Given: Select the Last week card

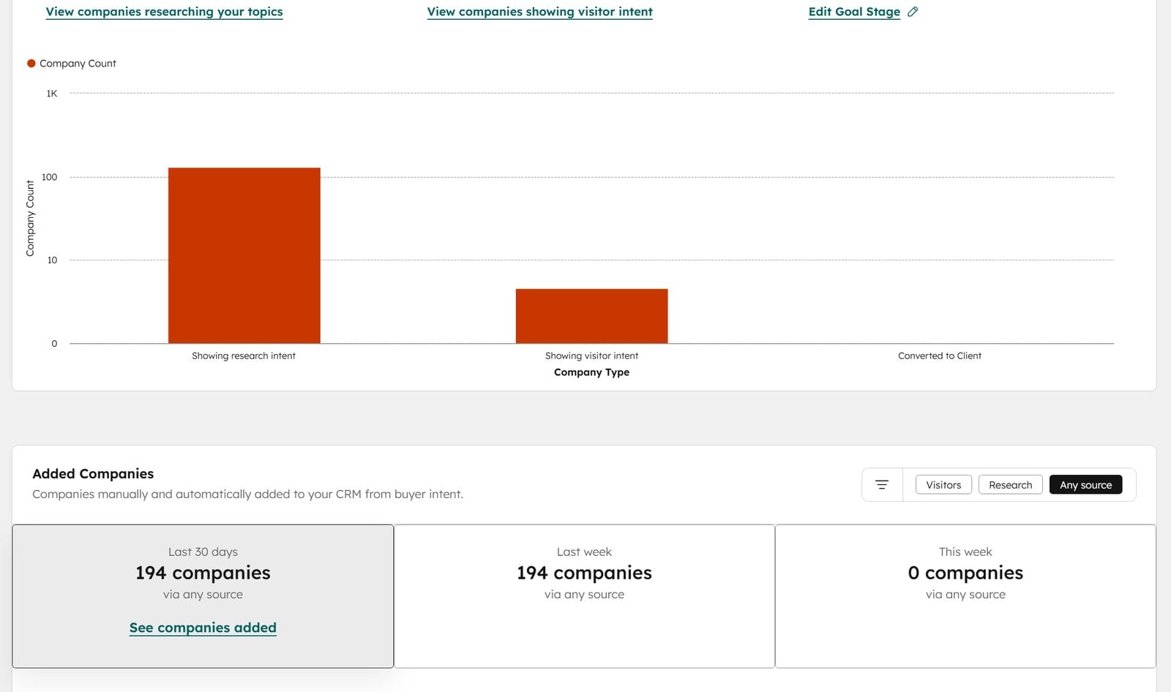Looking at the screenshot, I should [x=584, y=596].
